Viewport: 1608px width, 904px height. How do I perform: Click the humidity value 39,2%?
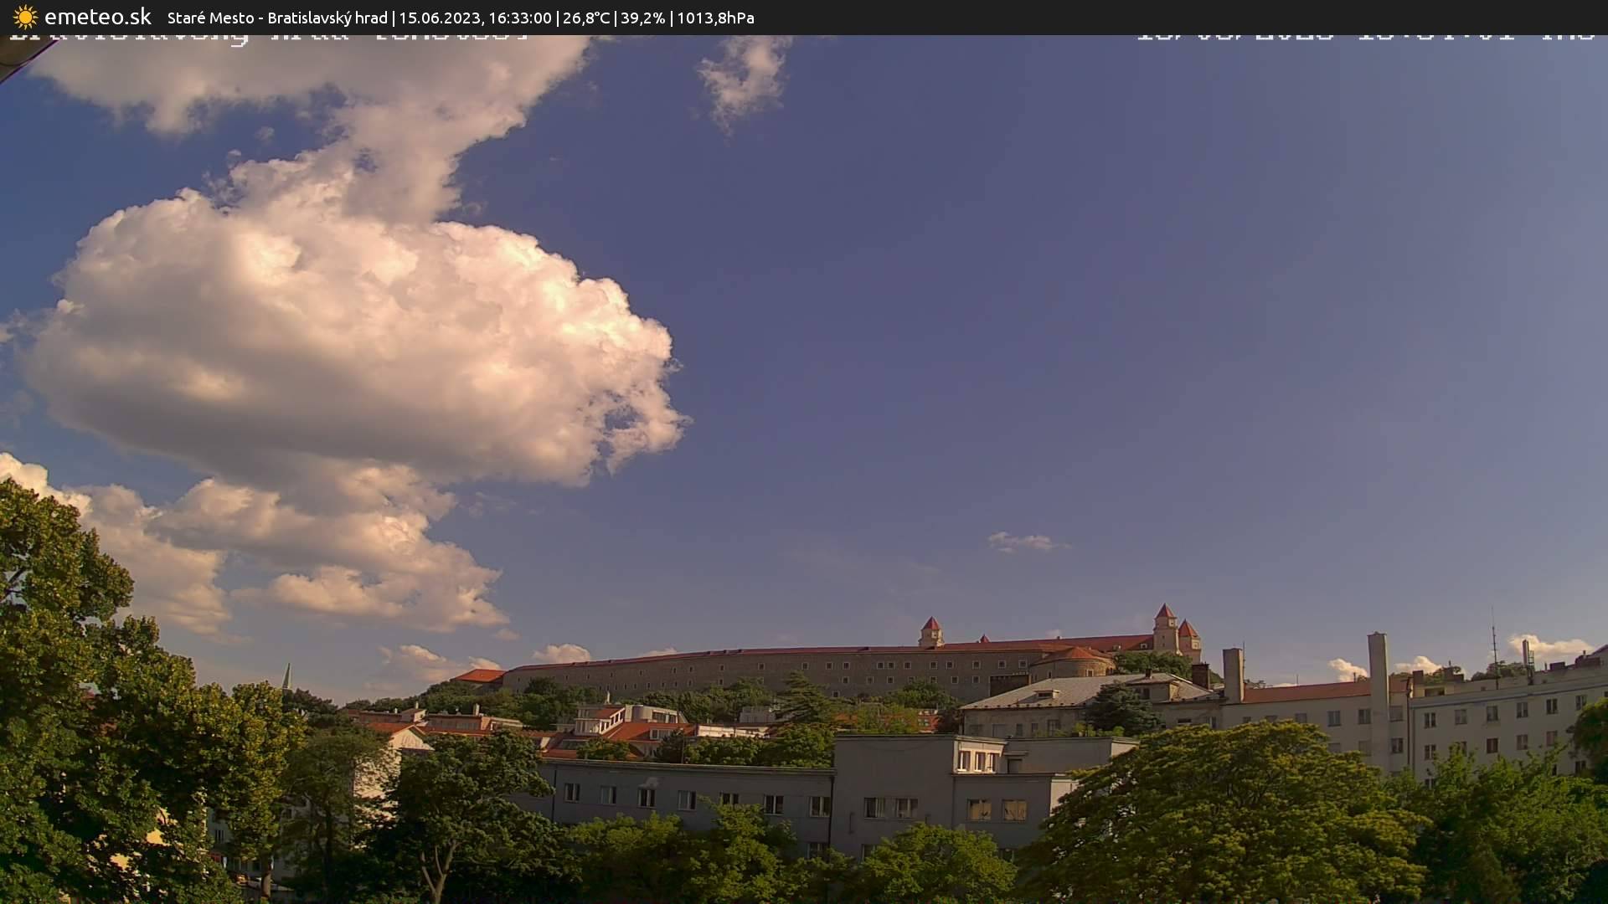coord(642,17)
